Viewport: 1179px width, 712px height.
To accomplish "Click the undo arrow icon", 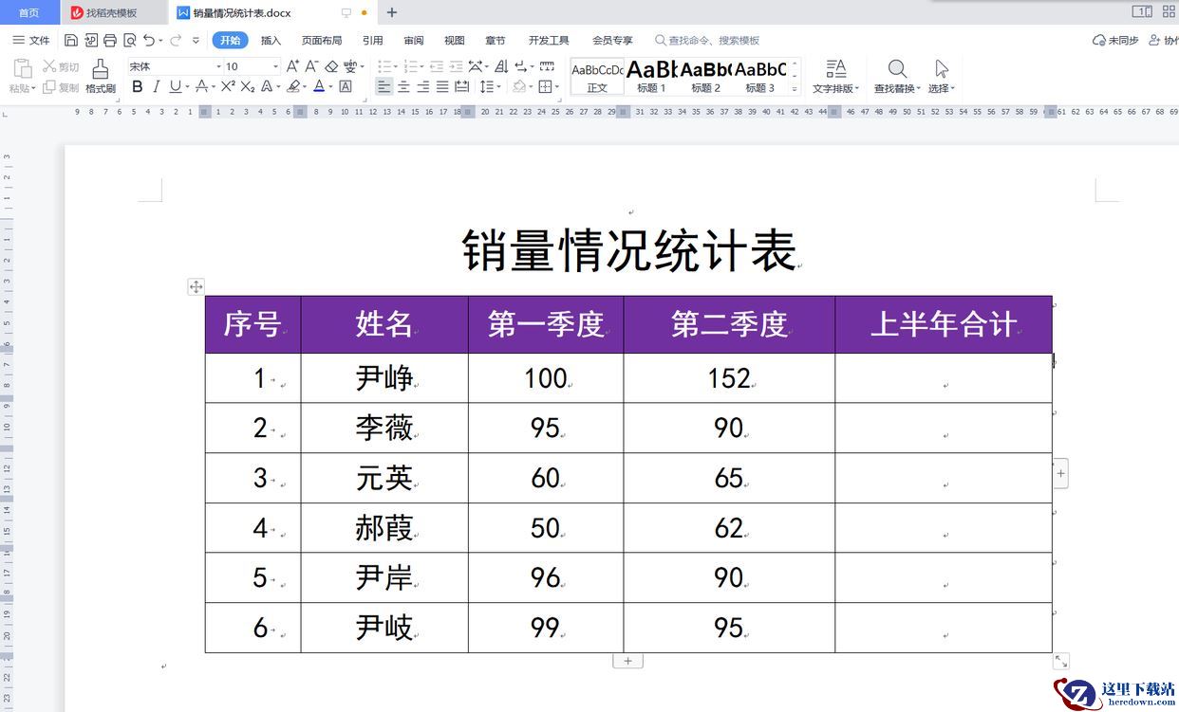I will tap(149, 40).
